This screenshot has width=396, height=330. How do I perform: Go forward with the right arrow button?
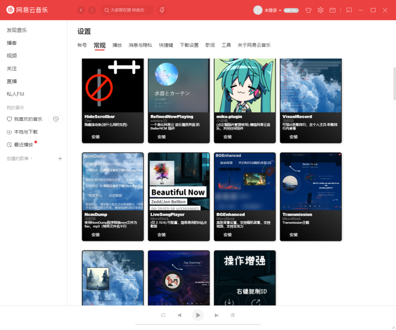(92, 10)
